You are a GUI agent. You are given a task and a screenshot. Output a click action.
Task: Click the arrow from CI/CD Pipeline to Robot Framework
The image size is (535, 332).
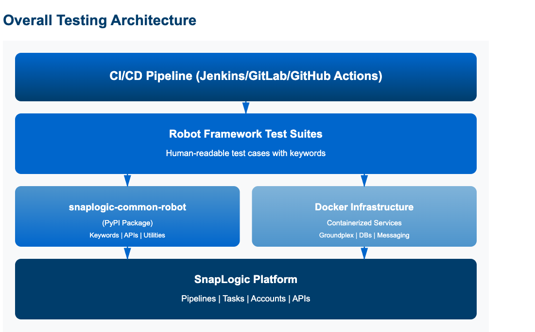point(246,107)
